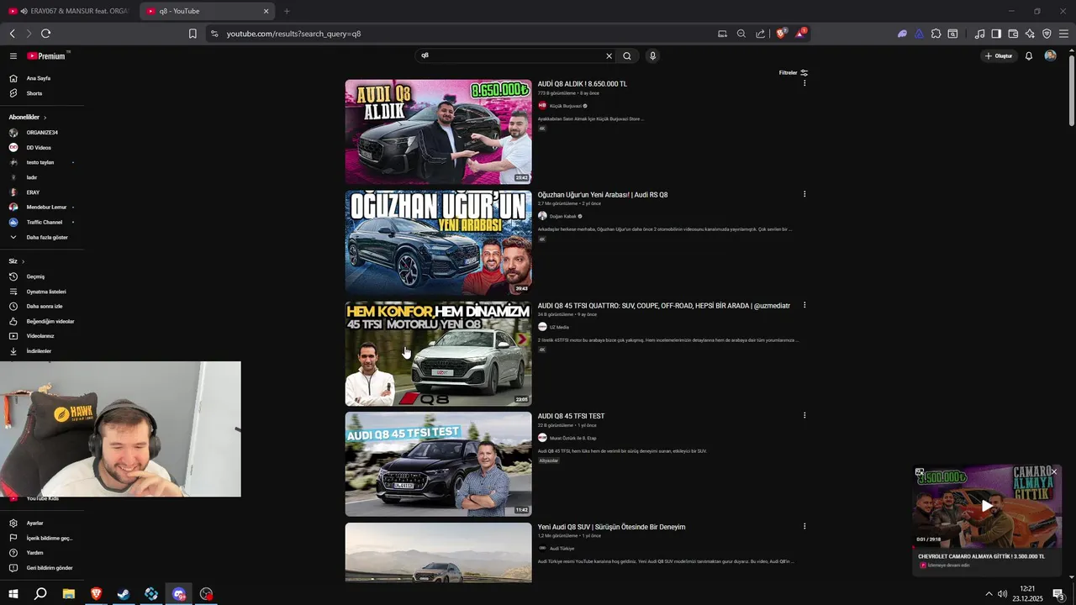The width and height of the screenshot is (1076, 605).
Task: Open Brave Shields lion icon
Action: [781, 34]
